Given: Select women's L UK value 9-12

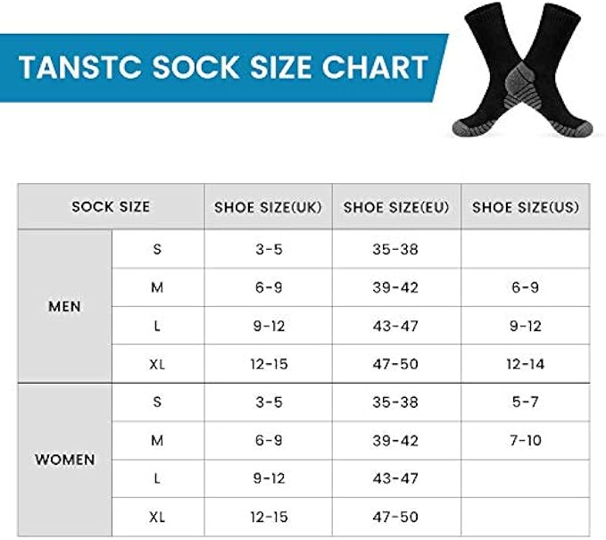Looking at the screenshot, I should point(268,478).
